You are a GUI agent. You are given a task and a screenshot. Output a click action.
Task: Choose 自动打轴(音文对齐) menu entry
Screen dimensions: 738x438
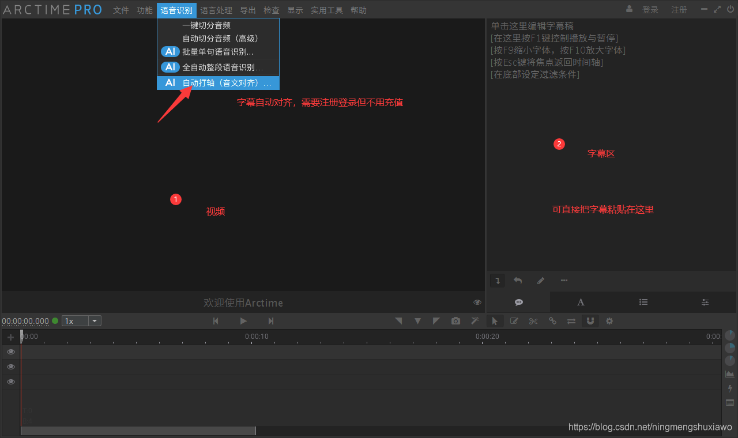coord(219,83)
